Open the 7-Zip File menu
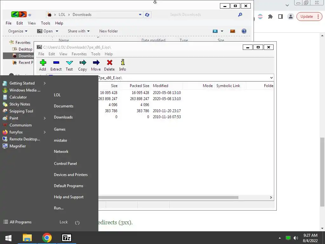 pyautogui.click(x=41, y=54)
